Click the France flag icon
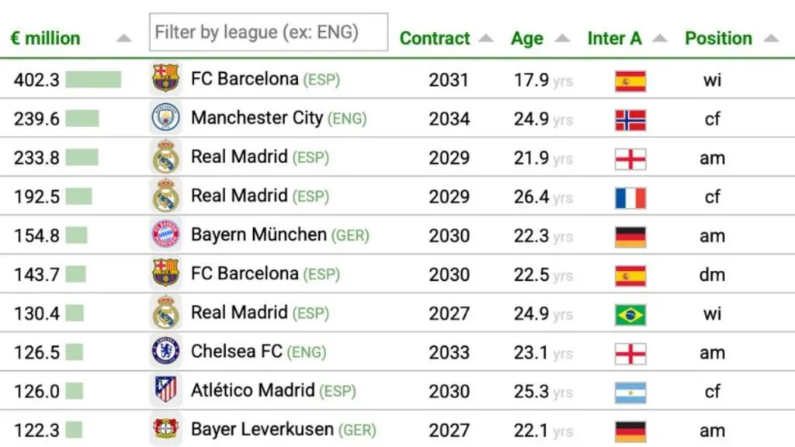The width and height of the screenshot is (795, 447). pyautogui.click(x=630, y=198)
